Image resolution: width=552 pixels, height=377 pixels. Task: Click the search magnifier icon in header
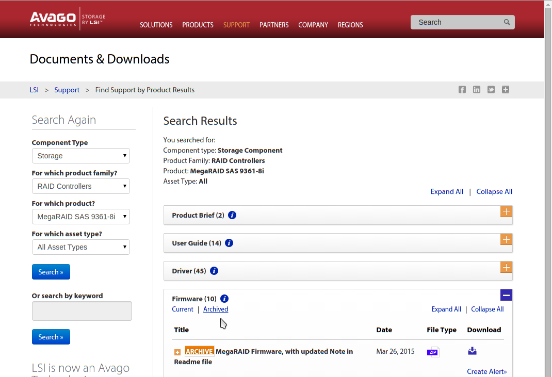coord(507,22)
